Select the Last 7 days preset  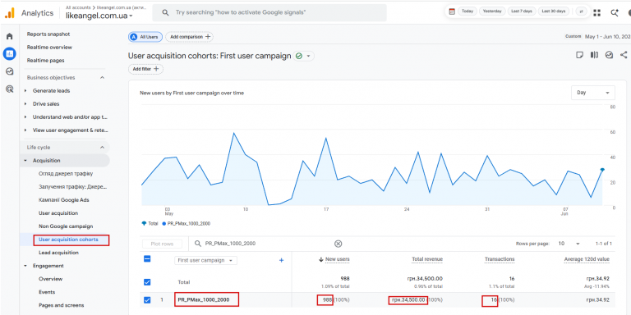pyautogui.click(x=522, y=11)
